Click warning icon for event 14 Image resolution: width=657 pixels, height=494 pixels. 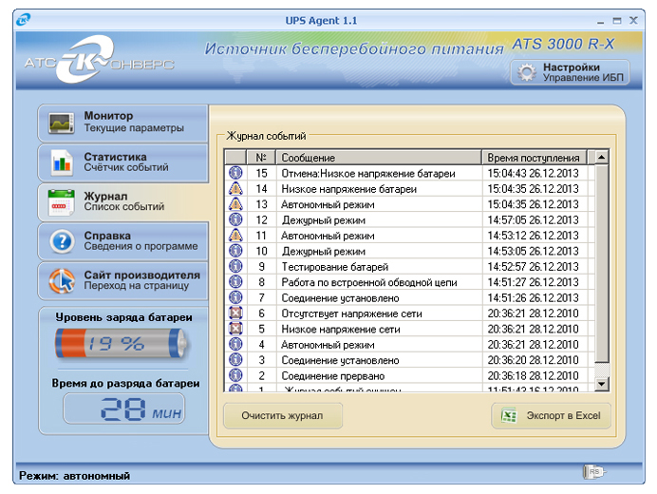[235, 189]
